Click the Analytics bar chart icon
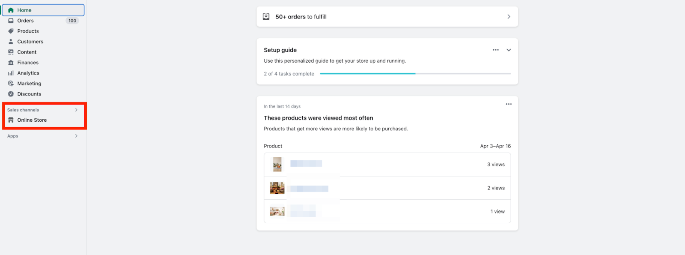 [x=11, y=73]
